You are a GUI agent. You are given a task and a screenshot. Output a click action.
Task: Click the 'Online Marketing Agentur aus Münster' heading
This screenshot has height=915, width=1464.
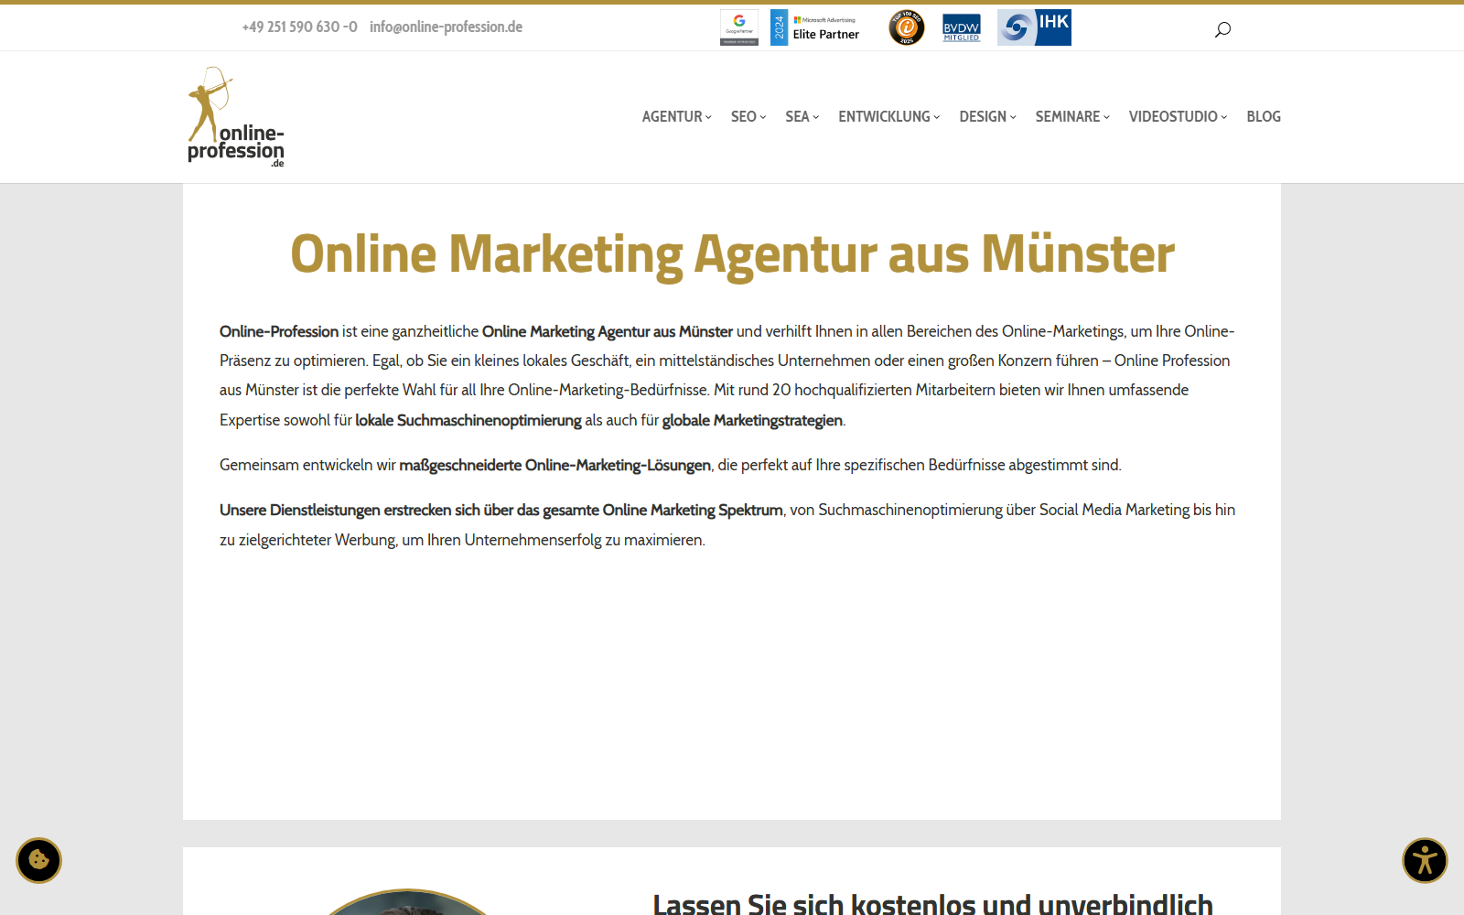tap(732, 254)
